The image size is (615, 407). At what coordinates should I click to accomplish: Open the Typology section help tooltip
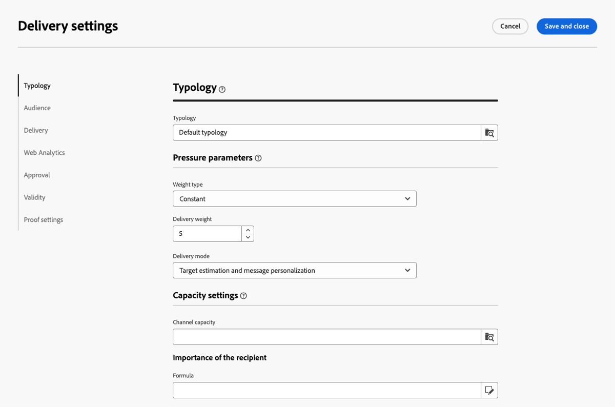pos(222,89)
